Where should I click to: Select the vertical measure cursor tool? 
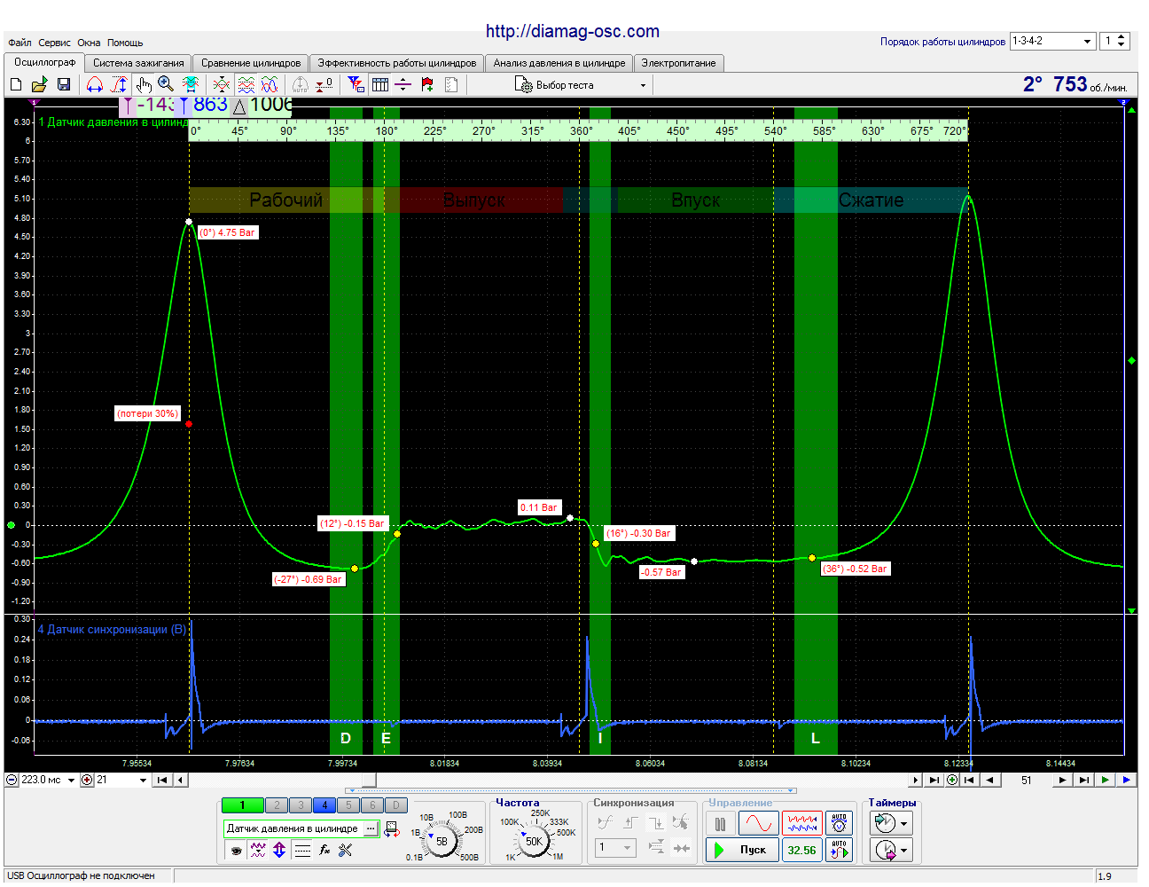click(x=120, y=84)
